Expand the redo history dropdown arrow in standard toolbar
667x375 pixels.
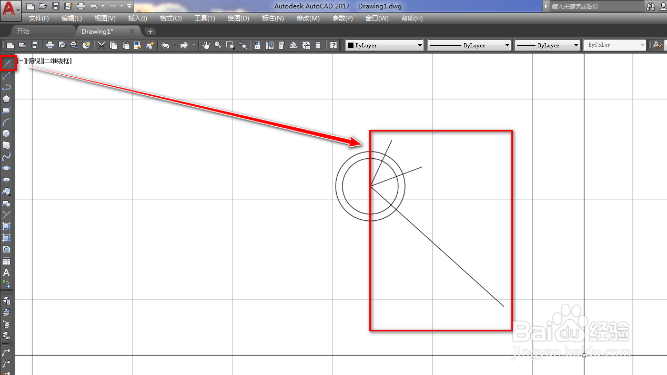[194, 45]
